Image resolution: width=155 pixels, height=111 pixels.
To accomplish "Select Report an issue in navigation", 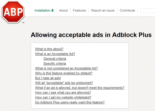I will click(x=103, y=10).
